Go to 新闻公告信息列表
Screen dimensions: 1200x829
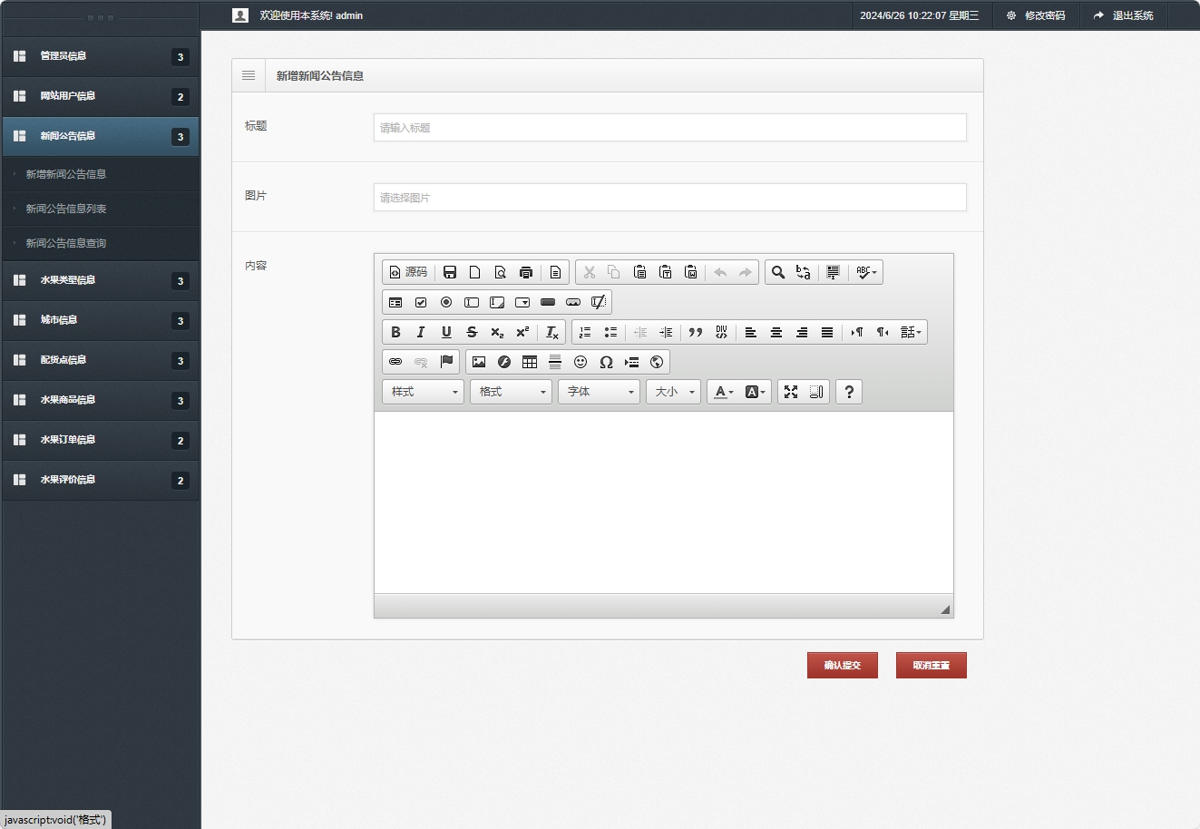[66, 209]
